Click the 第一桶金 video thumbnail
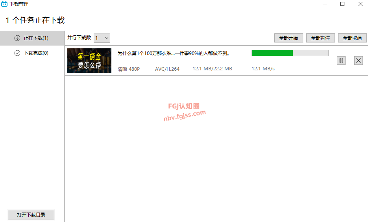Viewport: 368px width, 222px height. point(89,61)
